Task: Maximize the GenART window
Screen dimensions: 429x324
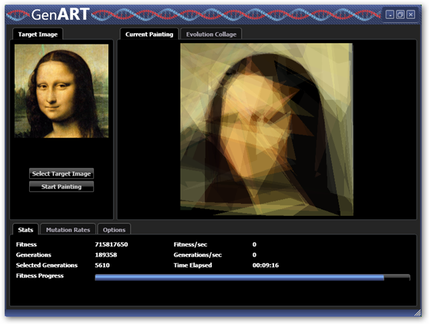Action: 400,14
